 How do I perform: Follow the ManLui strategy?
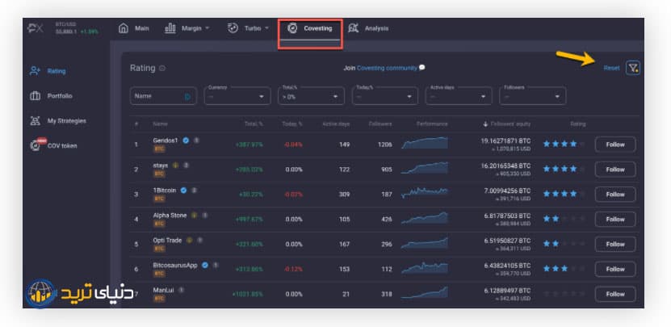point(615,294)
